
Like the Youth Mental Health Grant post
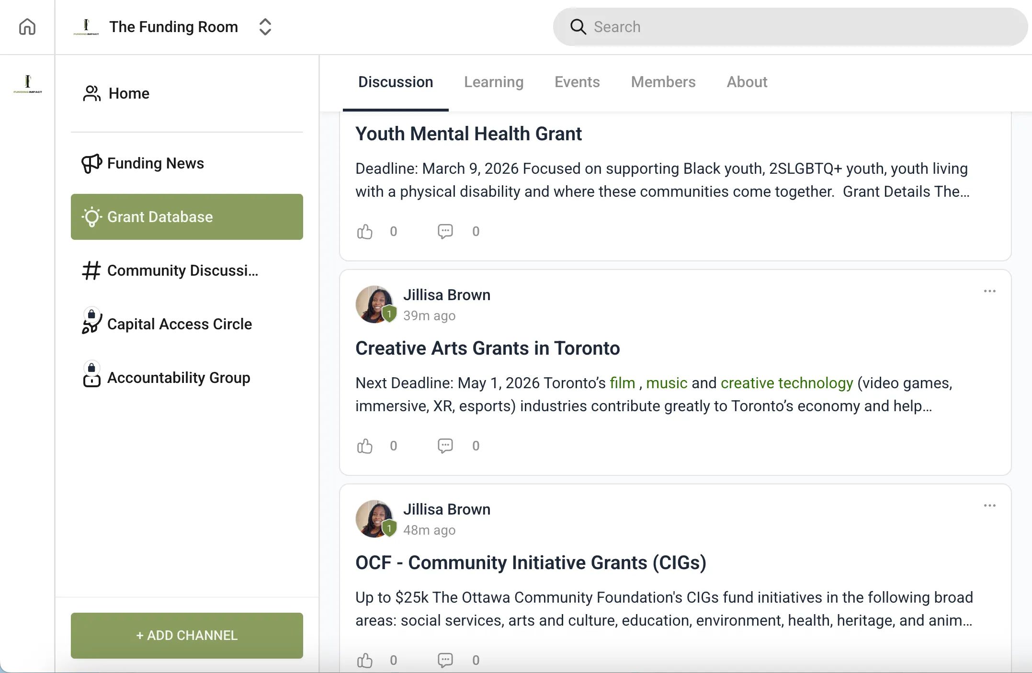(364, 232)
